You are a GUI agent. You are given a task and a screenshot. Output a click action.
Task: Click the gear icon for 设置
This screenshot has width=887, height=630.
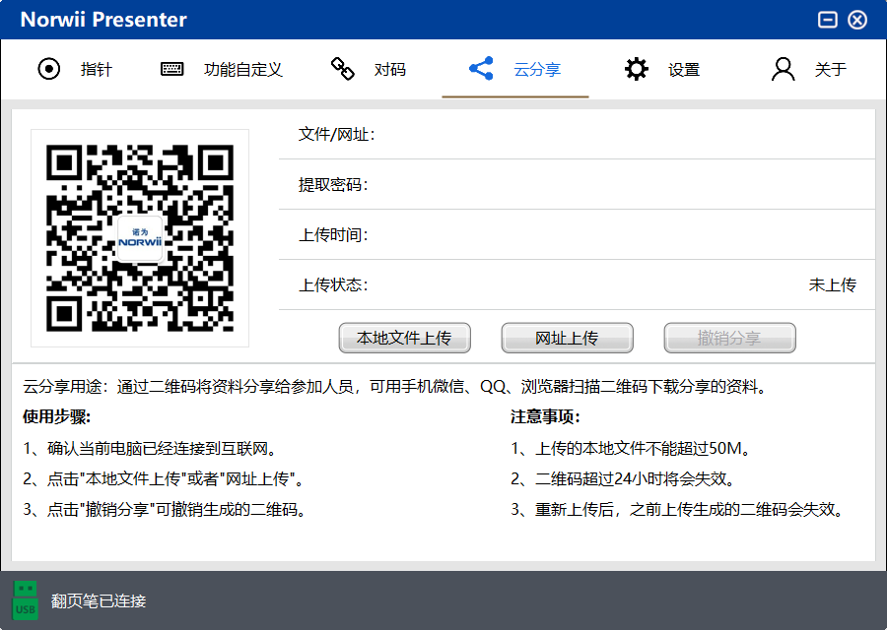coord(637,69)
